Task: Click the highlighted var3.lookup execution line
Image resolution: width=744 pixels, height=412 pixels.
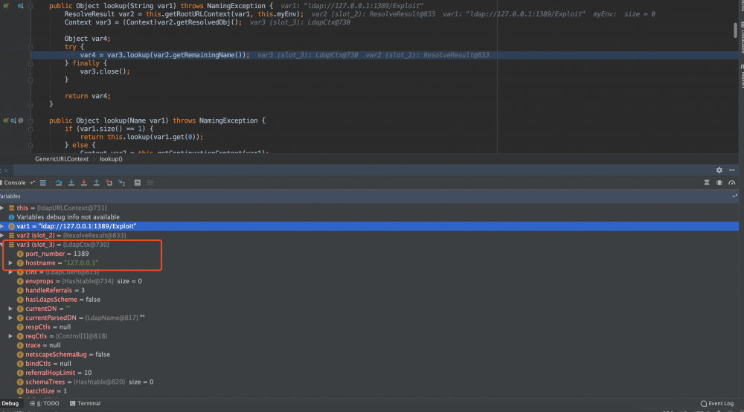Action: pyautogui.click(x=385, y=55)
